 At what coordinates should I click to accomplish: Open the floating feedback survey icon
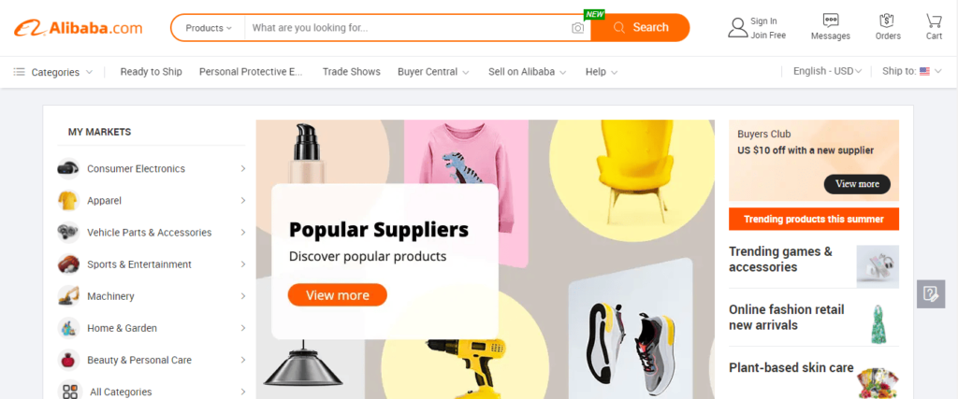[x=931, y=294]
